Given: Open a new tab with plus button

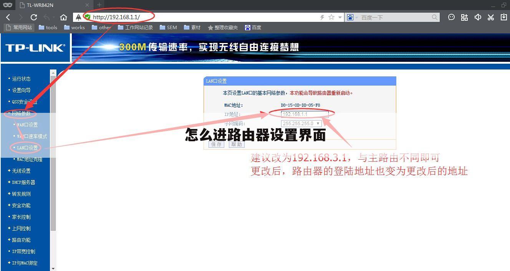Looking at the screenshot, I should 99,5.
